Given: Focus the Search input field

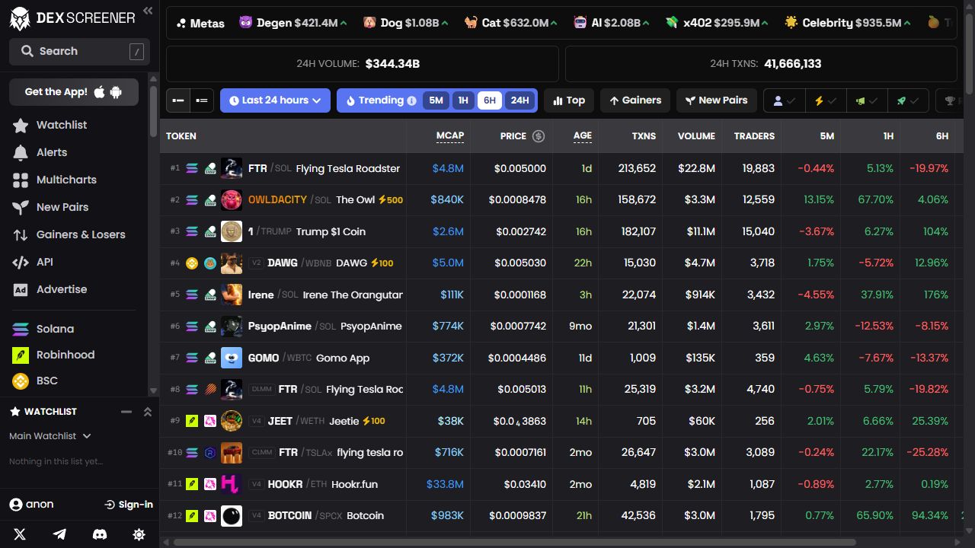Looking at the screenshot, I should [x=79, y=51].
